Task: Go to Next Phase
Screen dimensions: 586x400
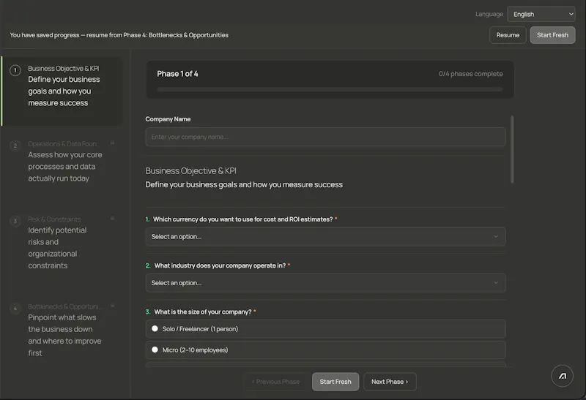Action: click(390, 382)
